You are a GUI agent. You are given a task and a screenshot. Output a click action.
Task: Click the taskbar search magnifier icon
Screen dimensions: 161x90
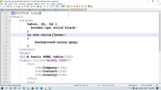point(7,88)
